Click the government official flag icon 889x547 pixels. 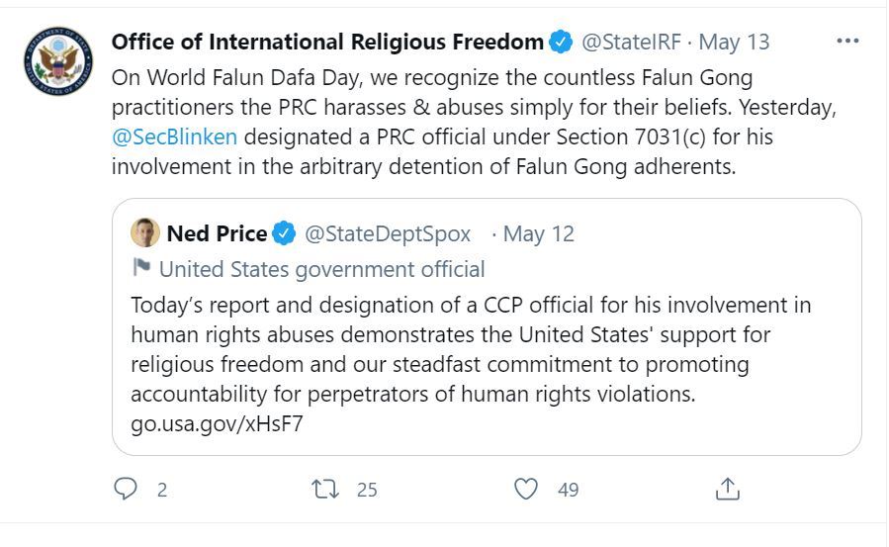coord(141,268)
